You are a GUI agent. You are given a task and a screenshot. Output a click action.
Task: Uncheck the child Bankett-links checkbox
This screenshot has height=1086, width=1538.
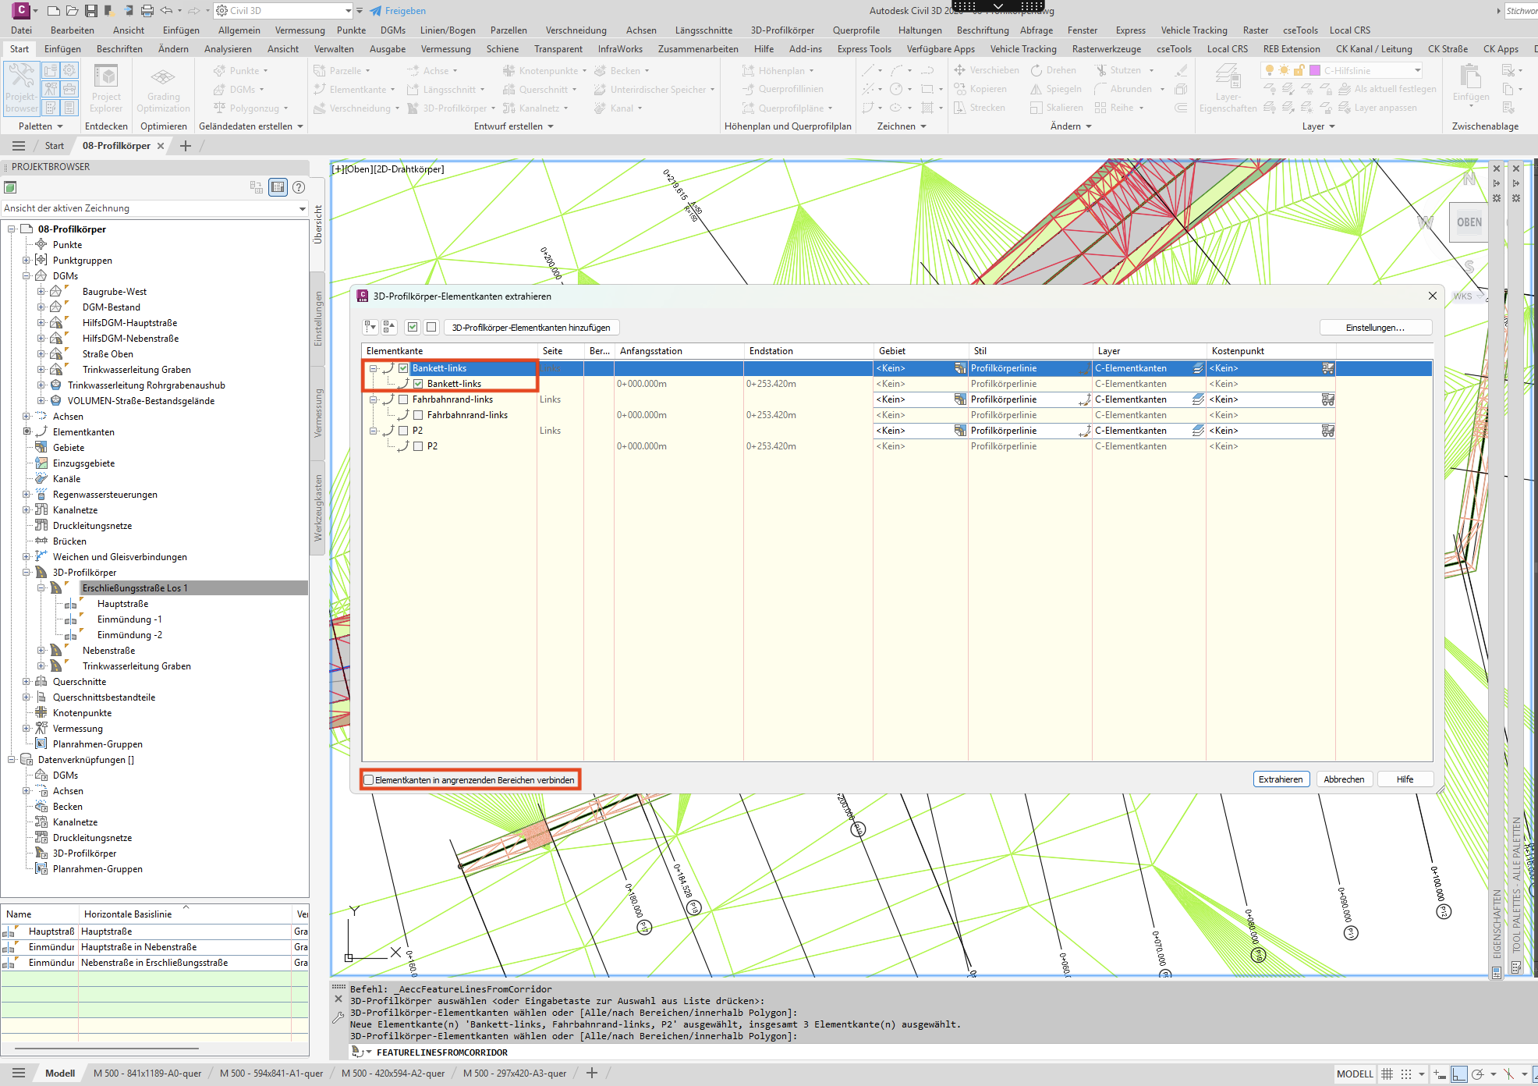(418, 384)
